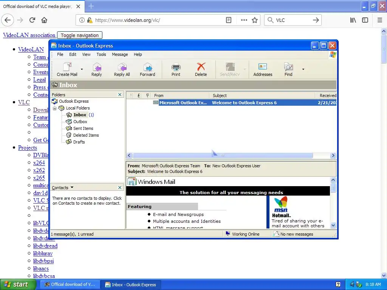The image size is (387, 290).
Task: Toggle reader view in Firefox address bar
Action: tap(229, 20)
